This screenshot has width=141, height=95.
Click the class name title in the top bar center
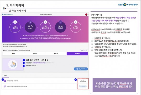pos(46,14)
